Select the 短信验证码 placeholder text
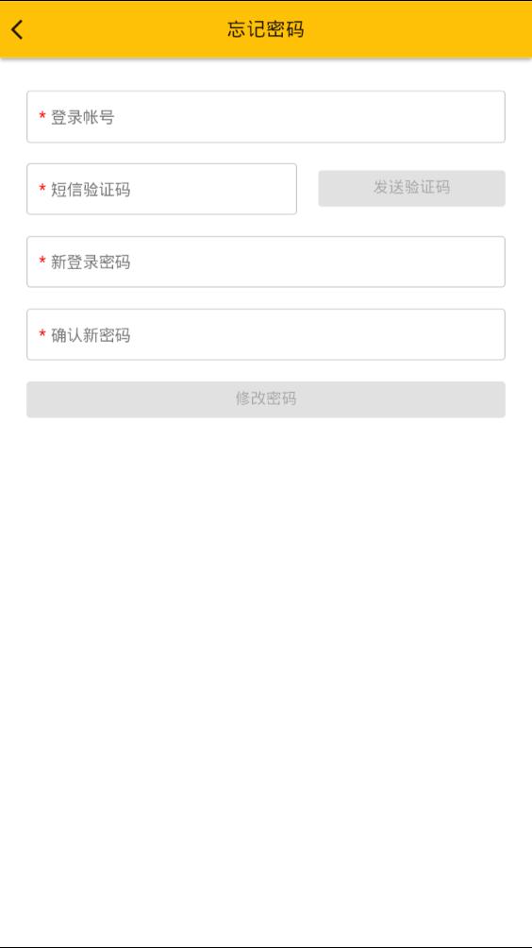Image resolution: width=532 pixels, height=948 pixels. 91,190
